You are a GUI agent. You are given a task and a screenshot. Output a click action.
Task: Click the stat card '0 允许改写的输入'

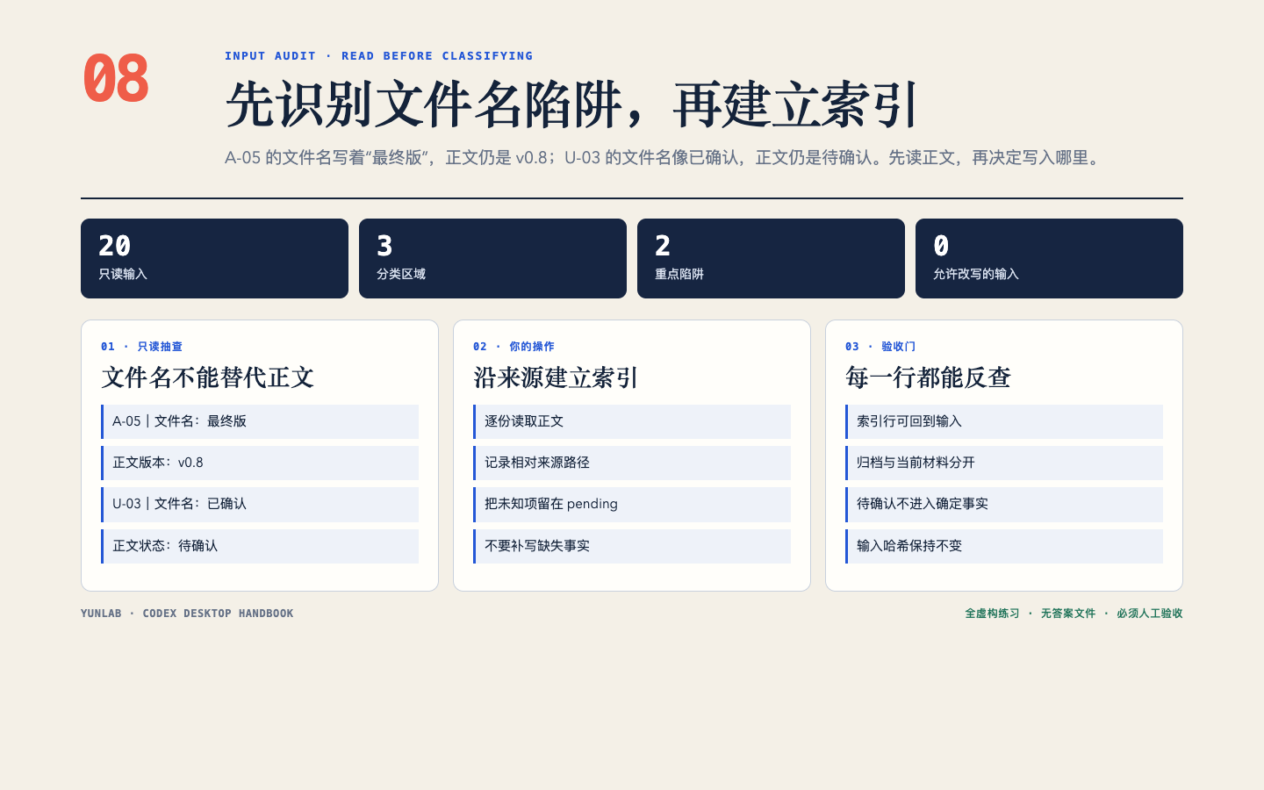click(x=1049, y=258)
